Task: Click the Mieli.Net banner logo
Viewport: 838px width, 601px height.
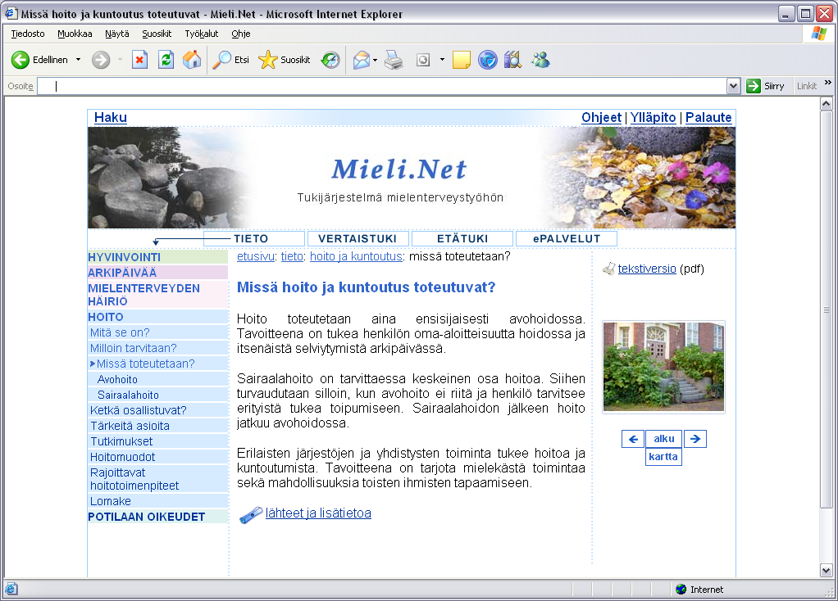Action: [x=399, y=169]
